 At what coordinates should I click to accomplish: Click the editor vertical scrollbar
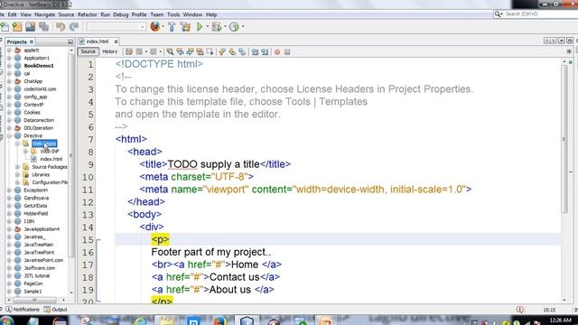click(x=564, y=138)
